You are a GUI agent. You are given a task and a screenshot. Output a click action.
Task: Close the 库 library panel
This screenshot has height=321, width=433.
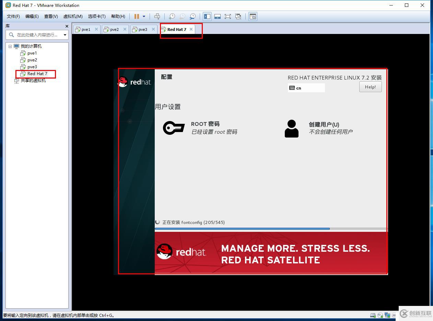coord(67,26)
